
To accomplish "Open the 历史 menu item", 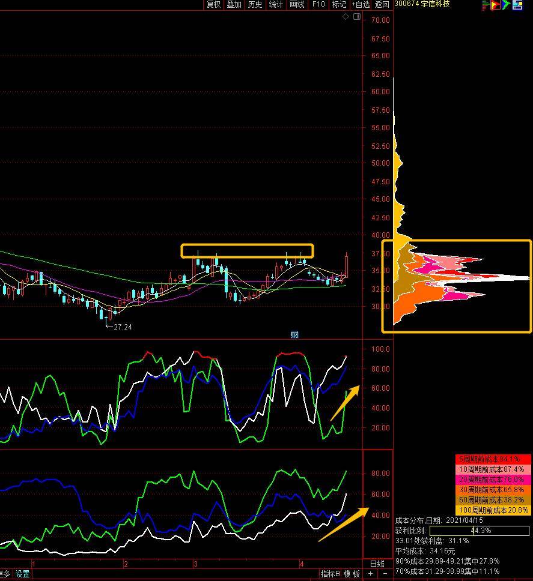I will coord(255,4).
